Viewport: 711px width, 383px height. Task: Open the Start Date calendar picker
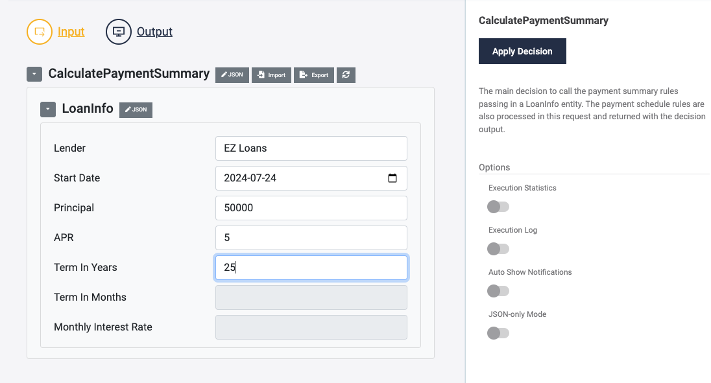pos(392,178)
